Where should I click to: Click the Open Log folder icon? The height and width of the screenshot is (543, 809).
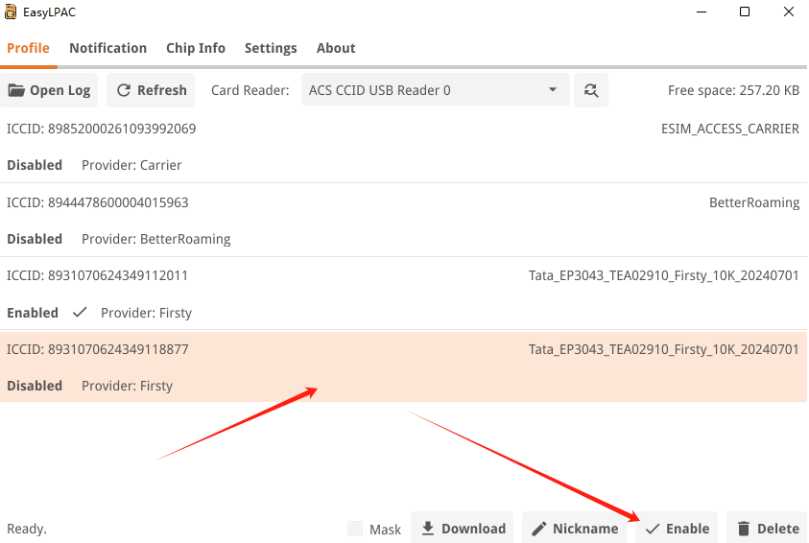(x=17, y=90)
